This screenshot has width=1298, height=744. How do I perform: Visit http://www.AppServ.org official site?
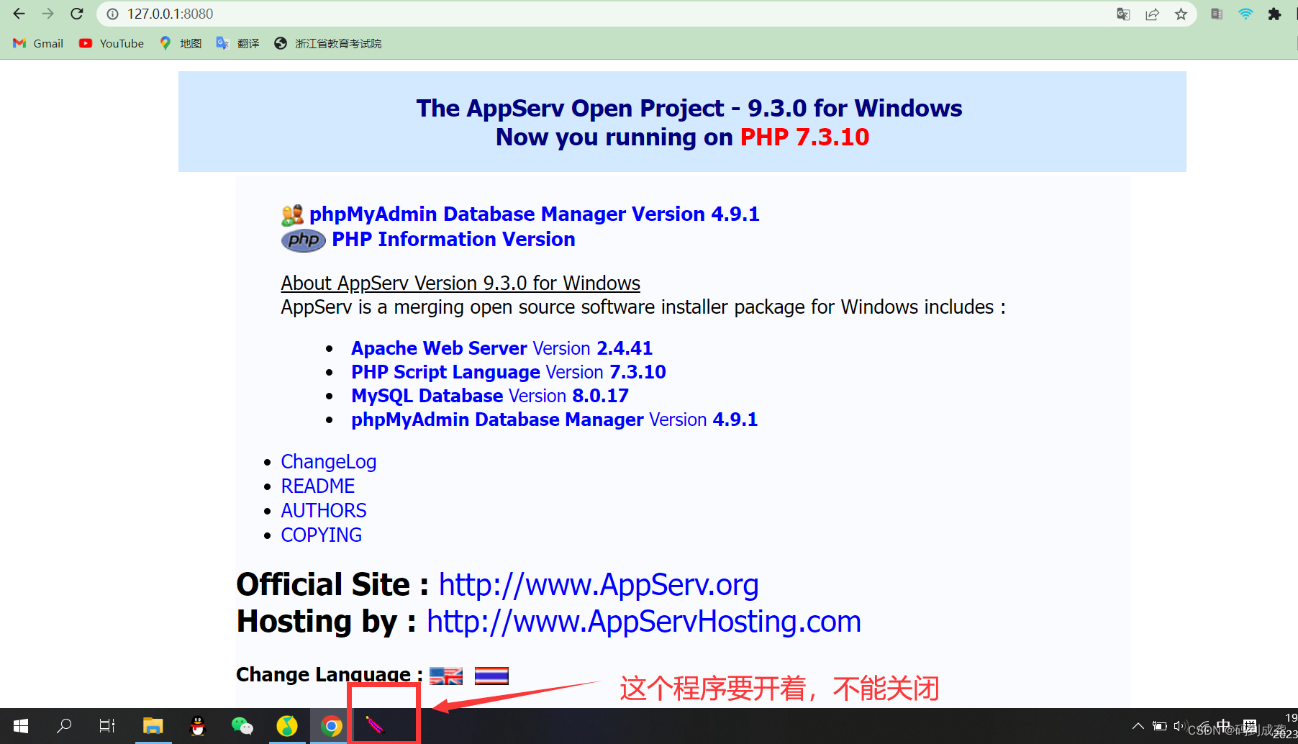[599, 585]
